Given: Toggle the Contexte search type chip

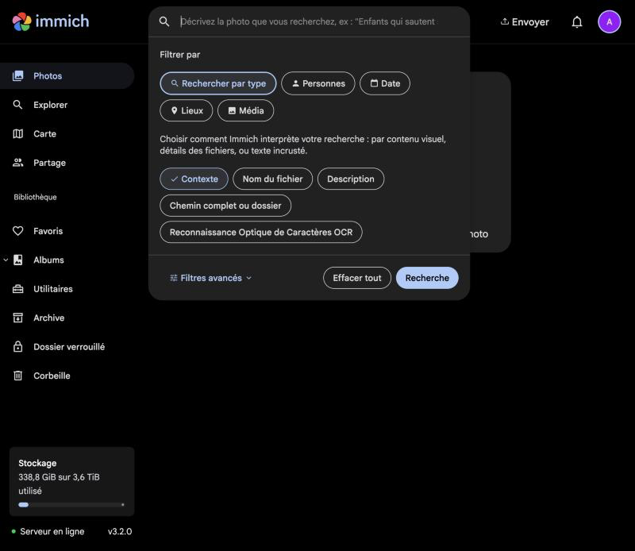Looking at the screenshot, I should click(194, 179).
